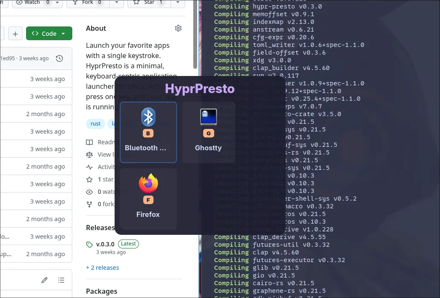Toggle Star on the repository
440x298 pixels.
click(149, 3)
